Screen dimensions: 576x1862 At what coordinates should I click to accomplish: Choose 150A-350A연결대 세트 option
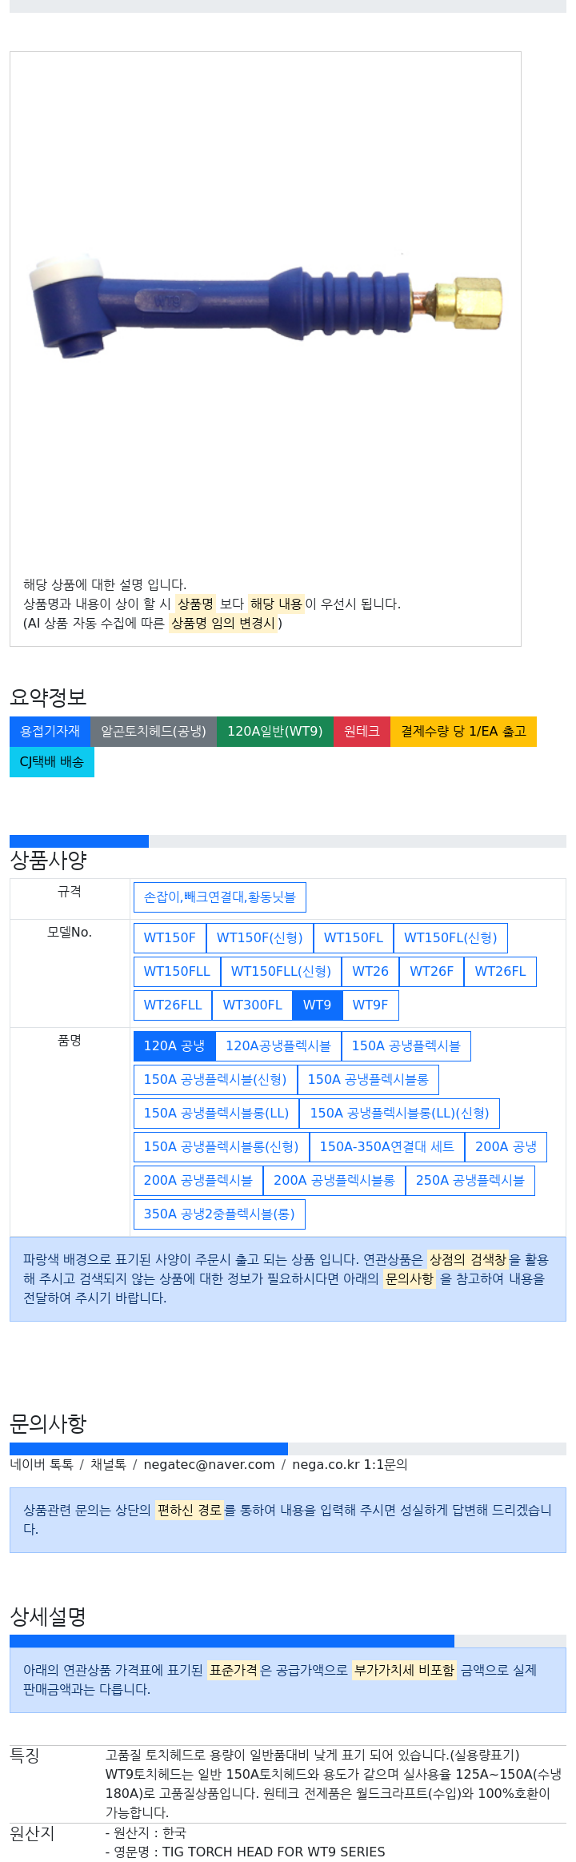386,1146
